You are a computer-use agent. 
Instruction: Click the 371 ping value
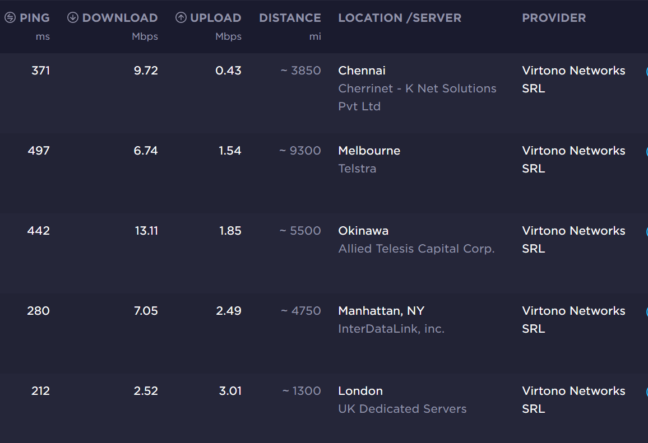pyautogui.click(x=40, y=71)
